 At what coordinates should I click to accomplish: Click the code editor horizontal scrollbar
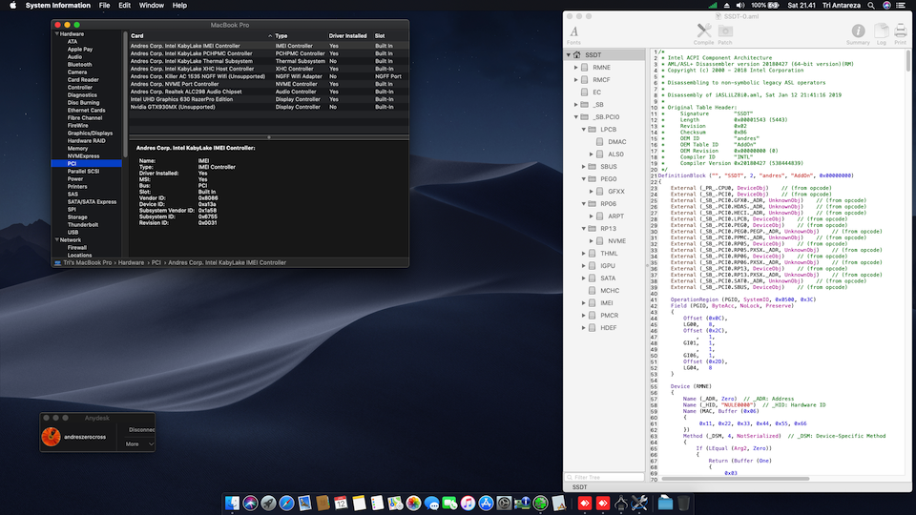(735, 479)
